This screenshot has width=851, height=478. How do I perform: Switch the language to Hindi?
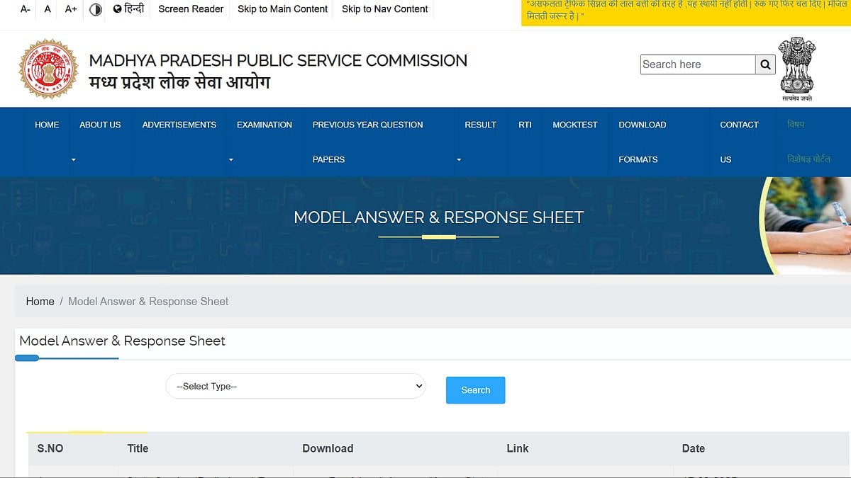[x=128, y=9]
